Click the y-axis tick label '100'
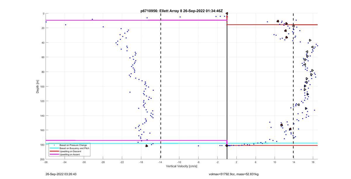 tap(42, 86)
